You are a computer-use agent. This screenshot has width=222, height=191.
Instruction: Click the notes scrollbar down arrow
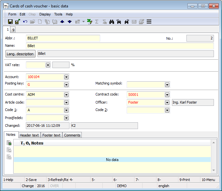pos(214,170)
